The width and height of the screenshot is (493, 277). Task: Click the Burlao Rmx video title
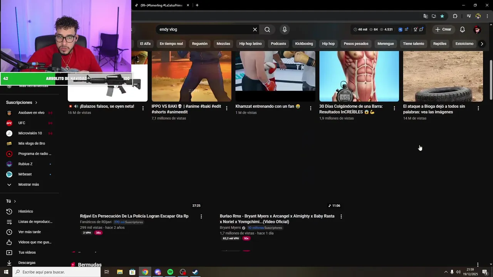click(x=277, y=219)
